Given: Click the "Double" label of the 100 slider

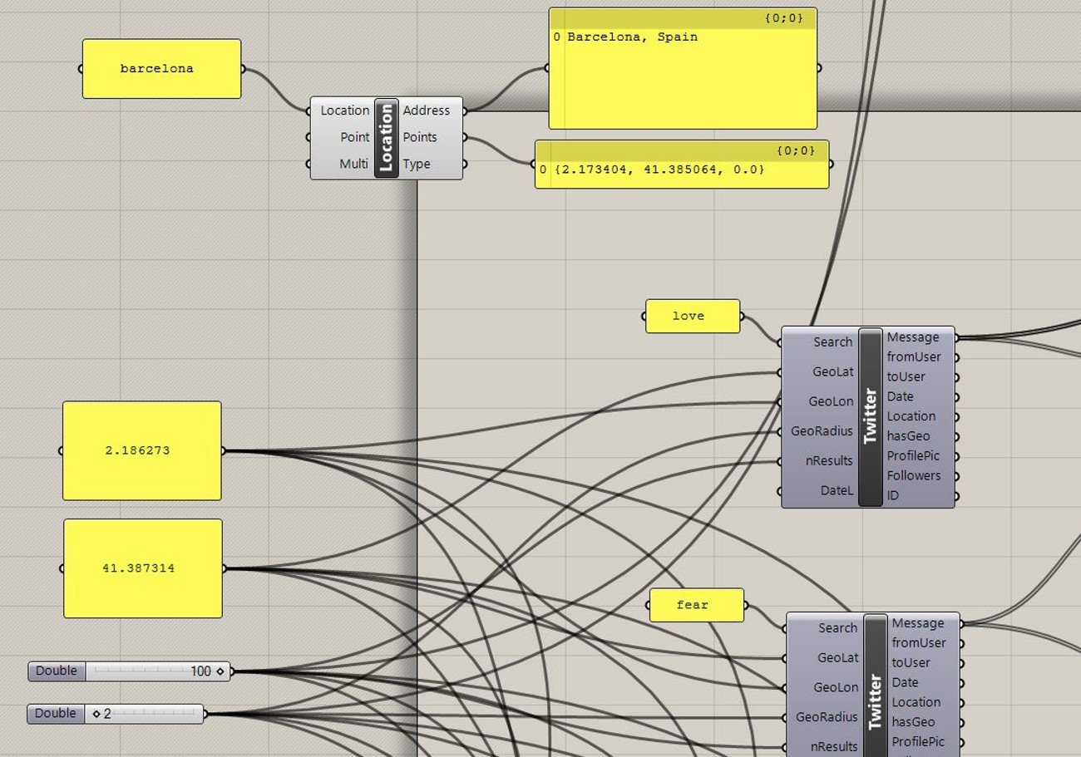Looking at the screenshot, I should (x=57, y=671).
